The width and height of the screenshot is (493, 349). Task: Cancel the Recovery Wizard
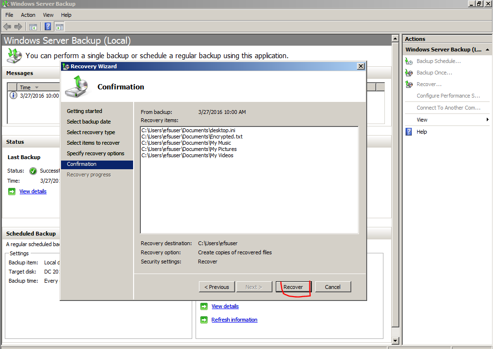pyautogui.click(x=333, y=287)
